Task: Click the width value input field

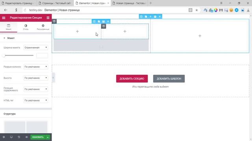Action: pos(42,56)
